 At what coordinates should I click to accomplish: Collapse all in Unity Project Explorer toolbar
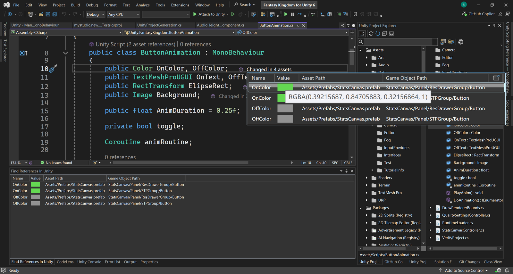click(384, 33)
